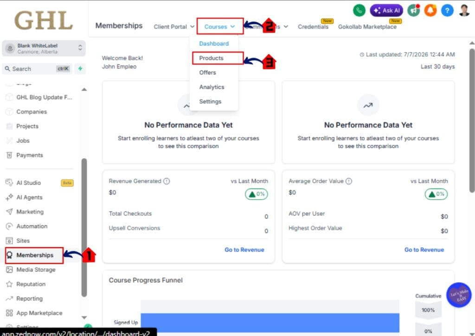This screenshot has height=336, width=475.
Task: Select Settings in Courses menu
Action: click(210, 101)
